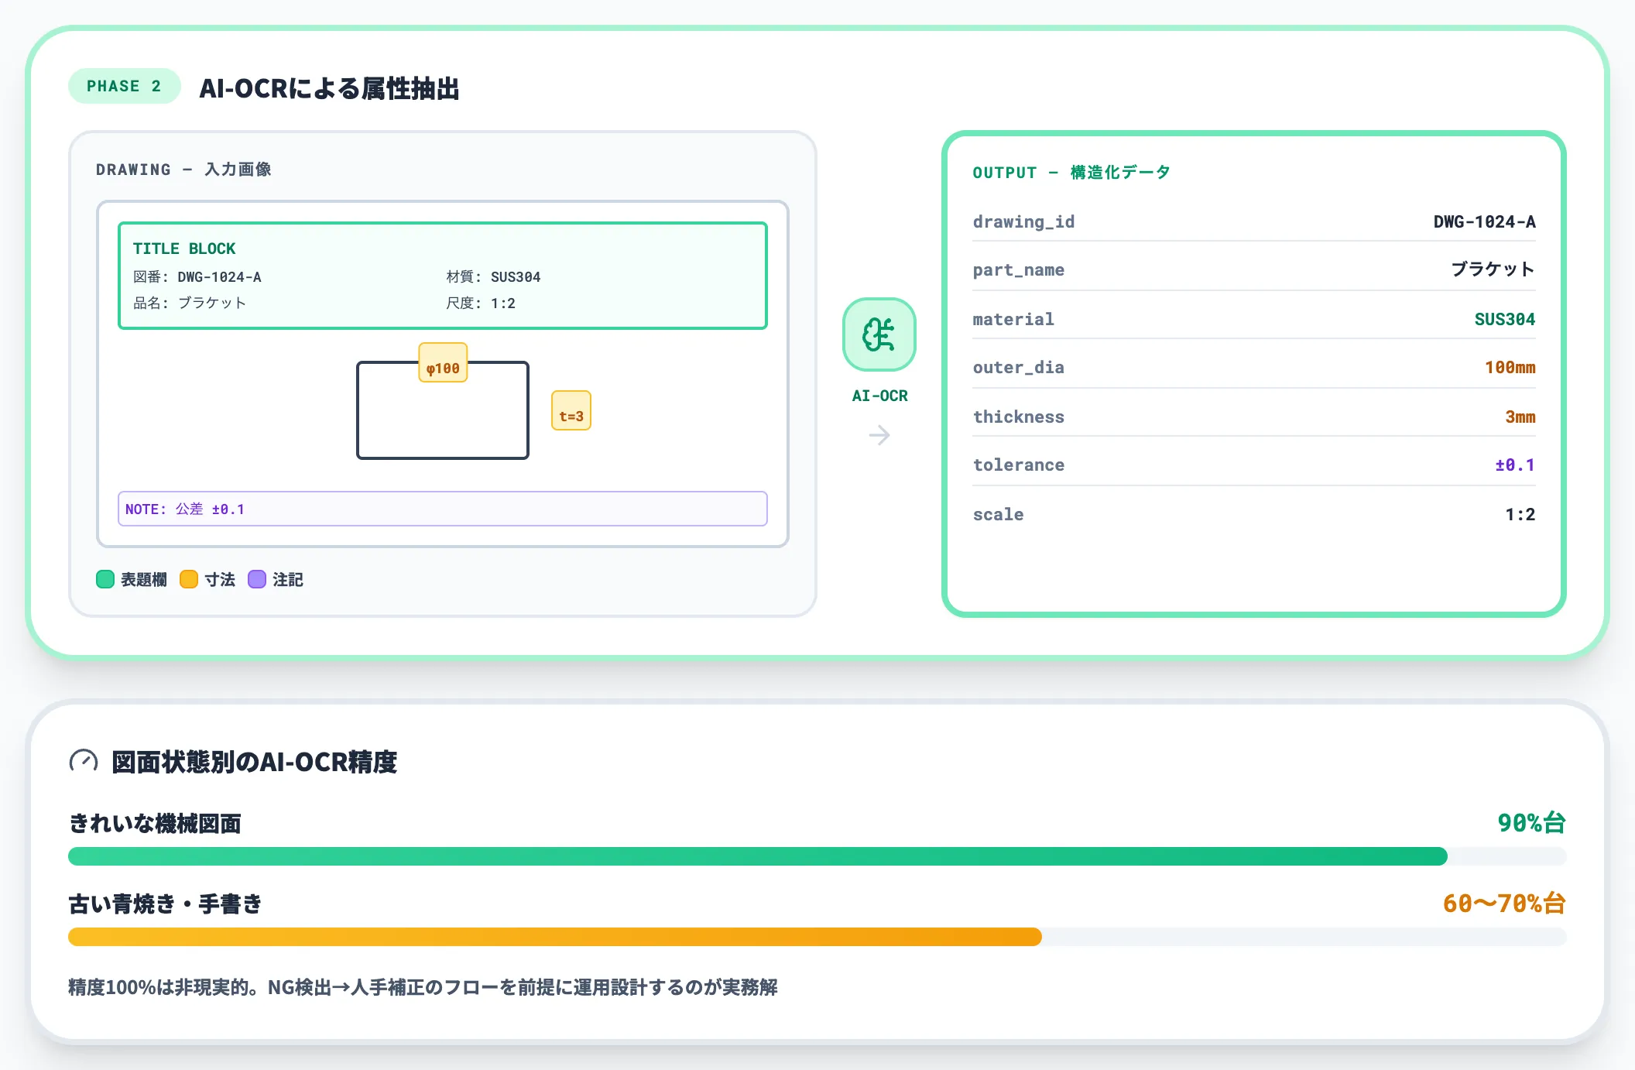The image size is (1635, 1070).
Task: Expand the NOTE 公差 ±0.1 section
Action: click(442, 508)
